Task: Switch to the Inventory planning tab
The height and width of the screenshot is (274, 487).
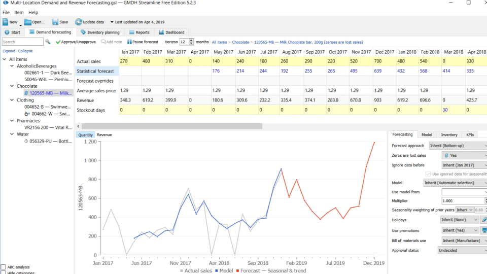Action: point(100,32)
